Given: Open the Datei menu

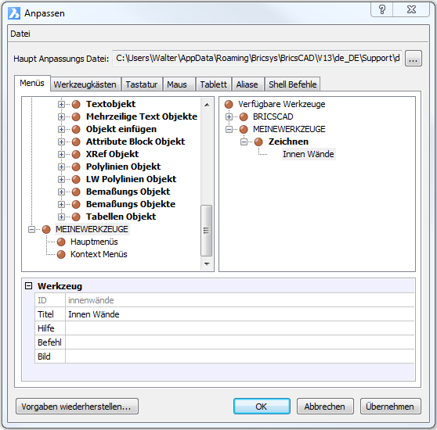Looking at the screenshot, I should tap(20, 34).
